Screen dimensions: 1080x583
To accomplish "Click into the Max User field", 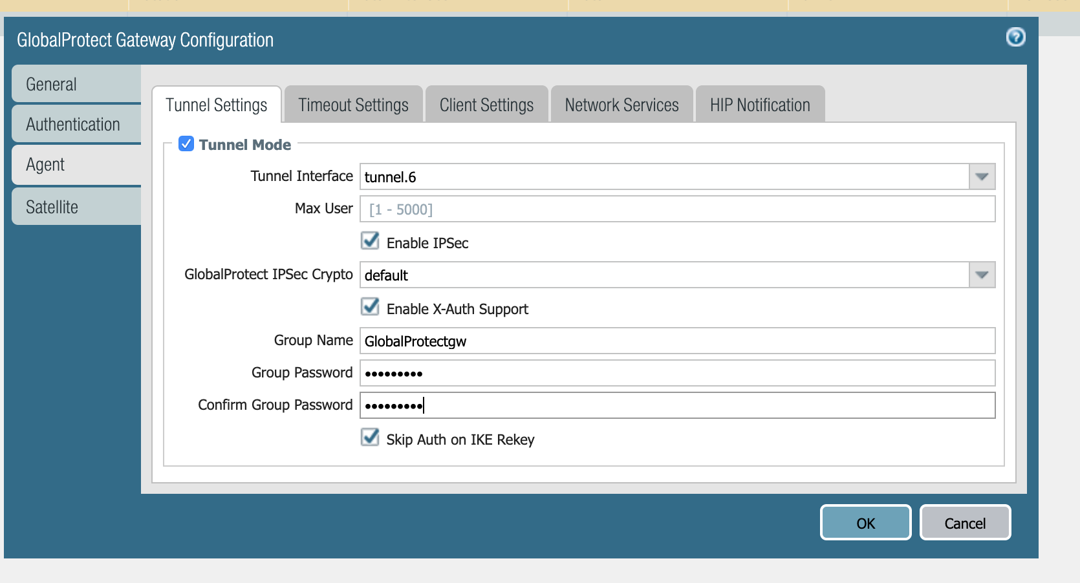I will click(x=676, y=209).
